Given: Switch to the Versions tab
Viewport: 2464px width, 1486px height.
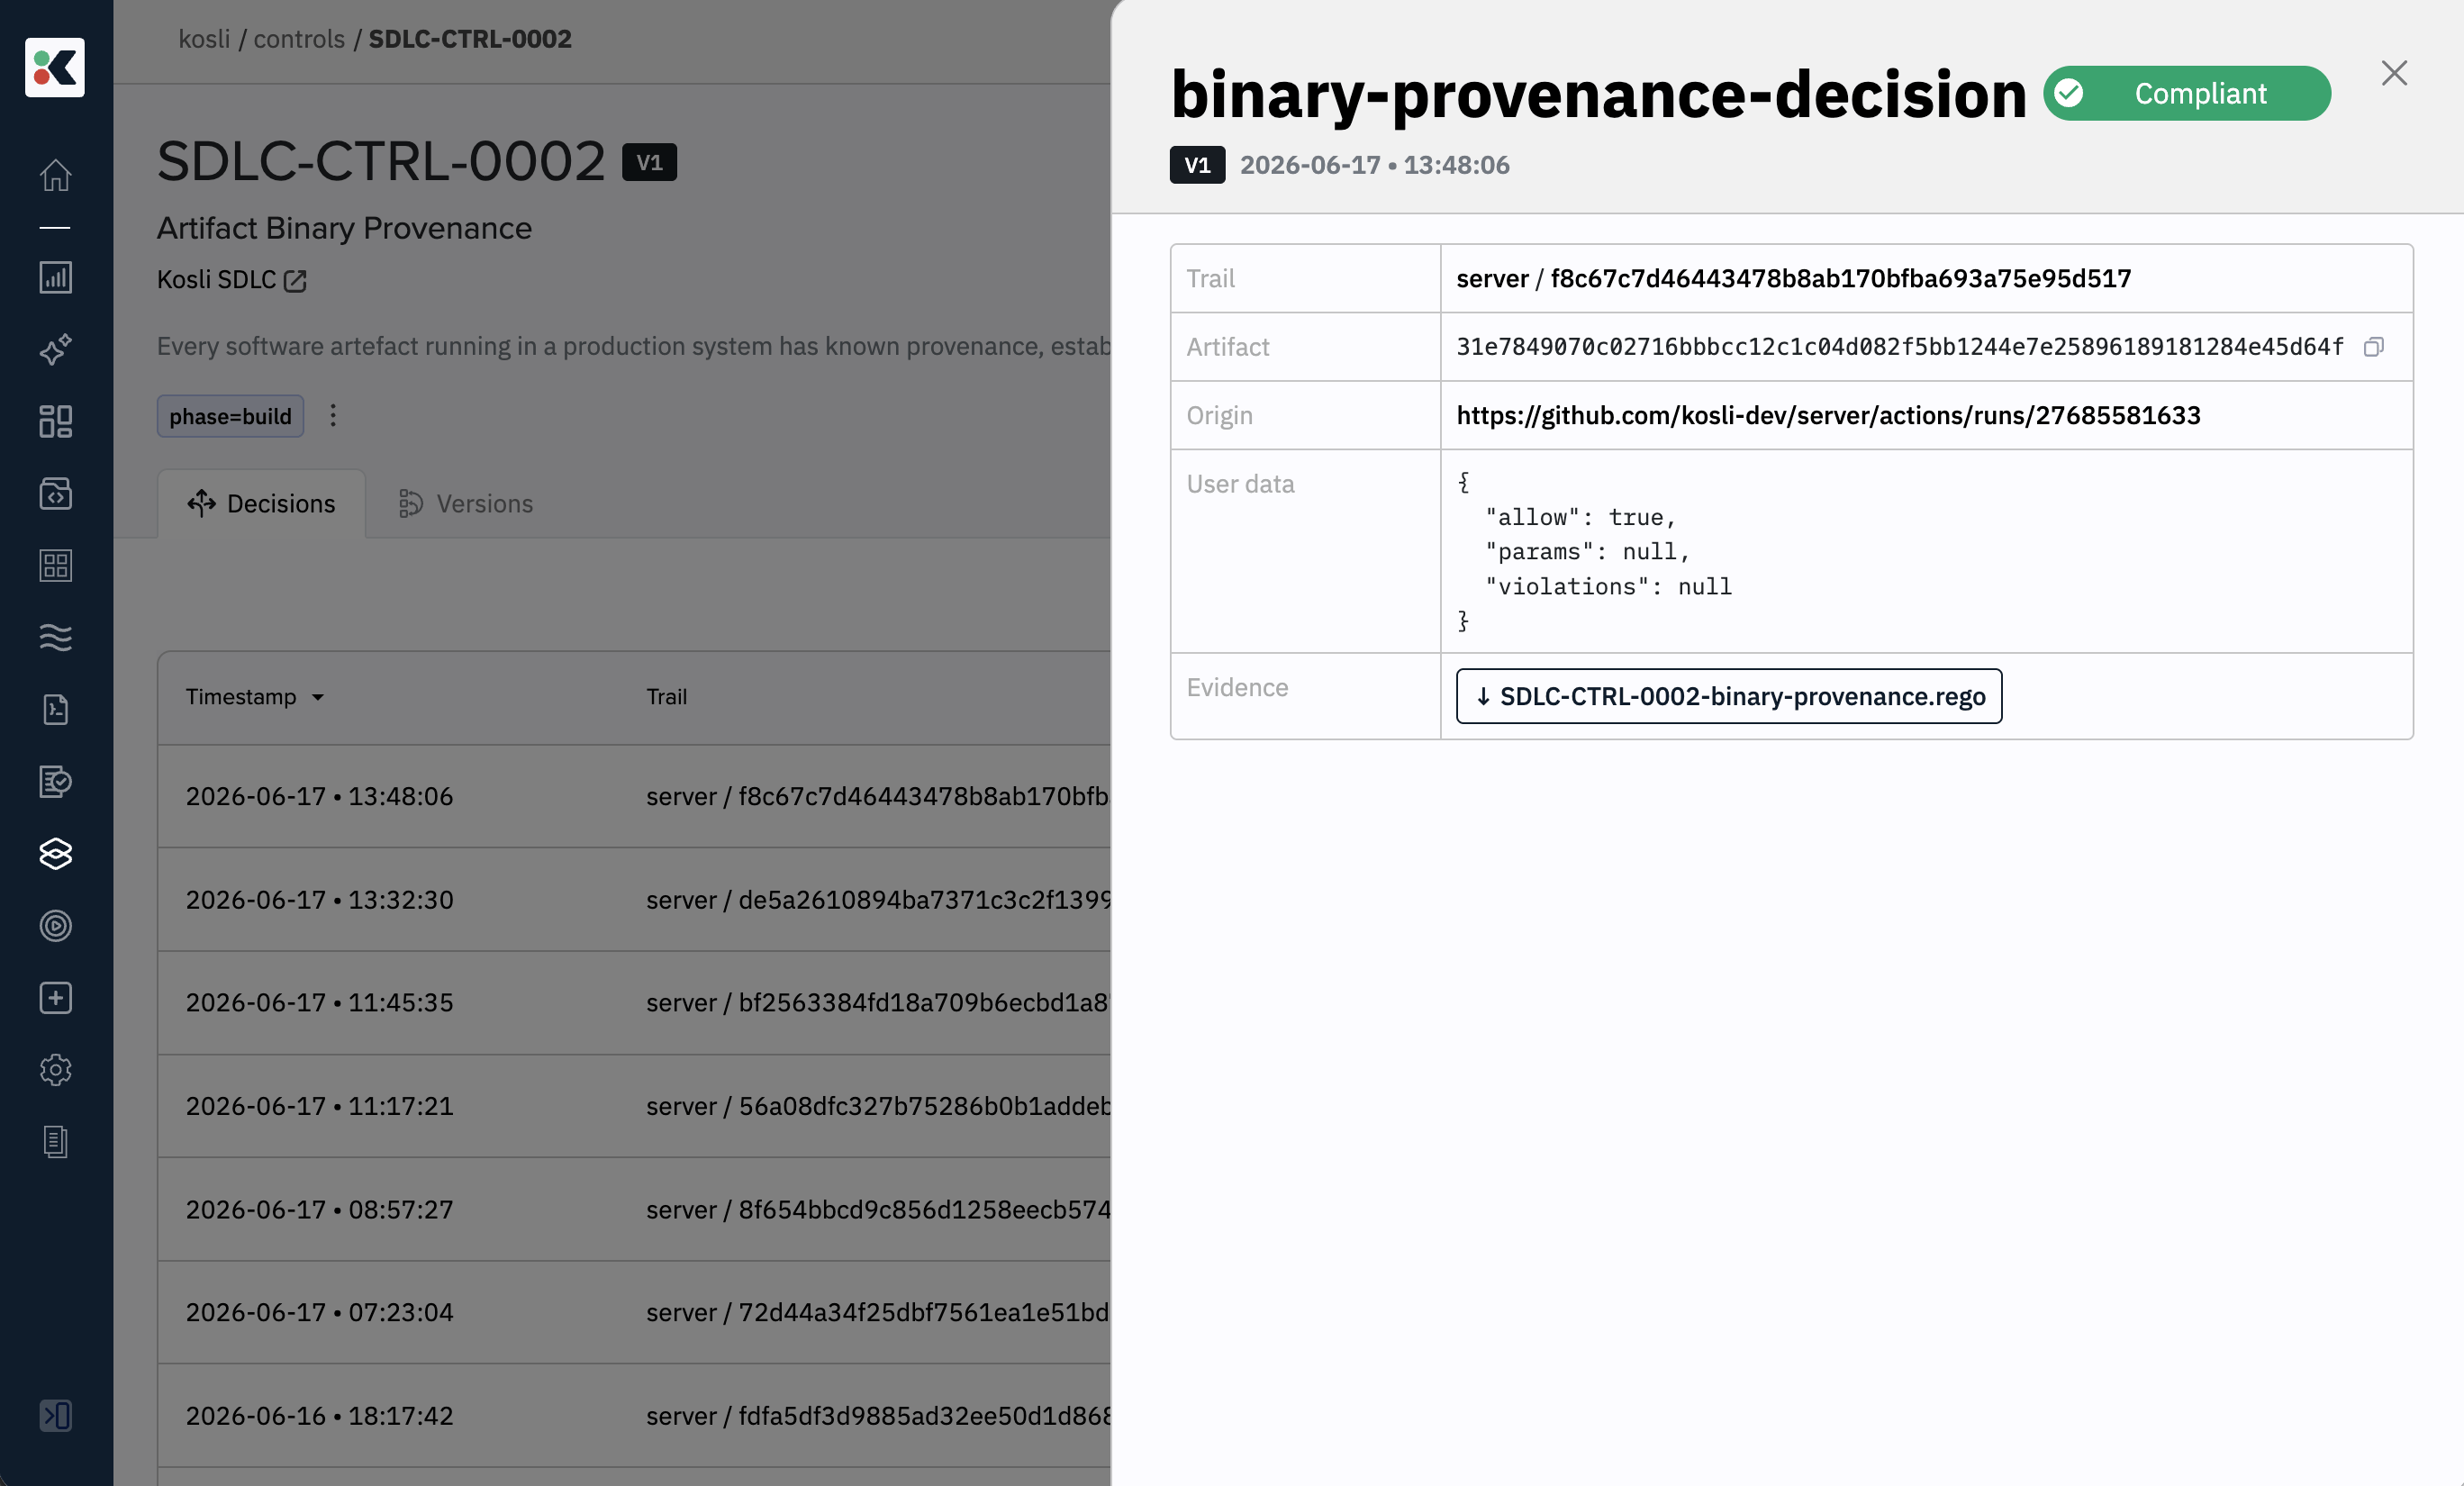Looking at the screenshot, I should (466, 503).
